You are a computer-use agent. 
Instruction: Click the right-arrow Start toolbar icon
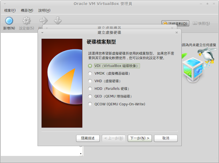pyautogui.click(x=43, y=20)
